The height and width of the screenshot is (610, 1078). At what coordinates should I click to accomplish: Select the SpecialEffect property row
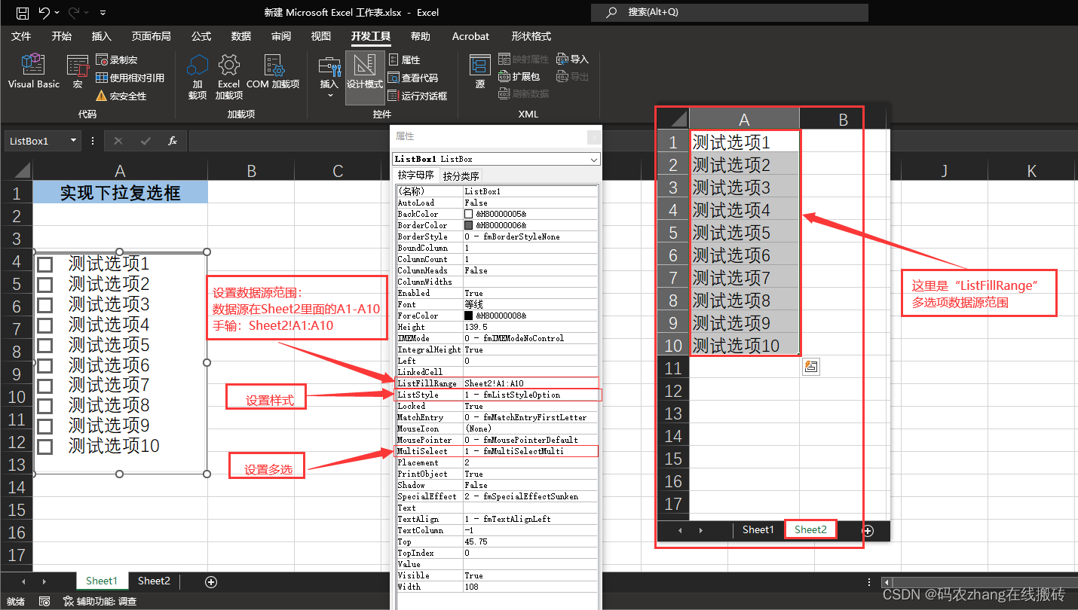point(498,496)
